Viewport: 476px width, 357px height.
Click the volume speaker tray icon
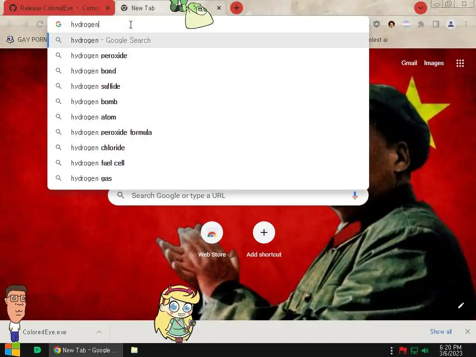(425, 350)
